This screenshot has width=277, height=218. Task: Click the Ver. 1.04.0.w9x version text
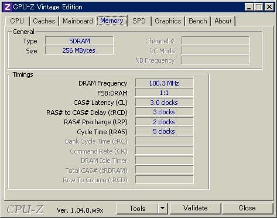[80, 210]
